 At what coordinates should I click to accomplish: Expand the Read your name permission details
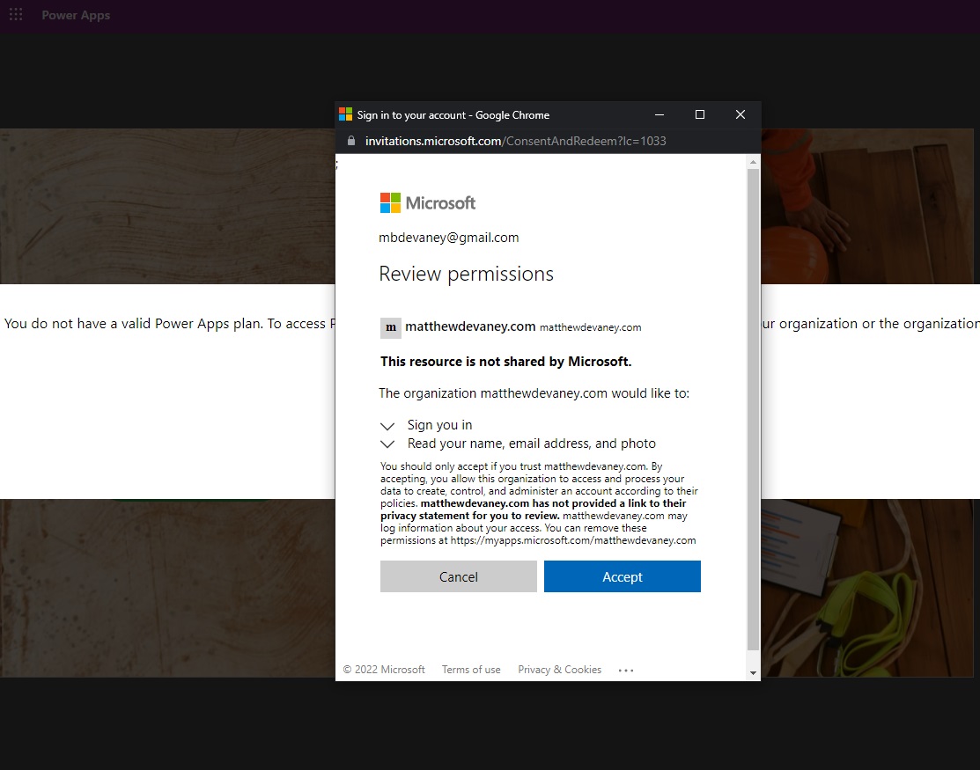387,444
